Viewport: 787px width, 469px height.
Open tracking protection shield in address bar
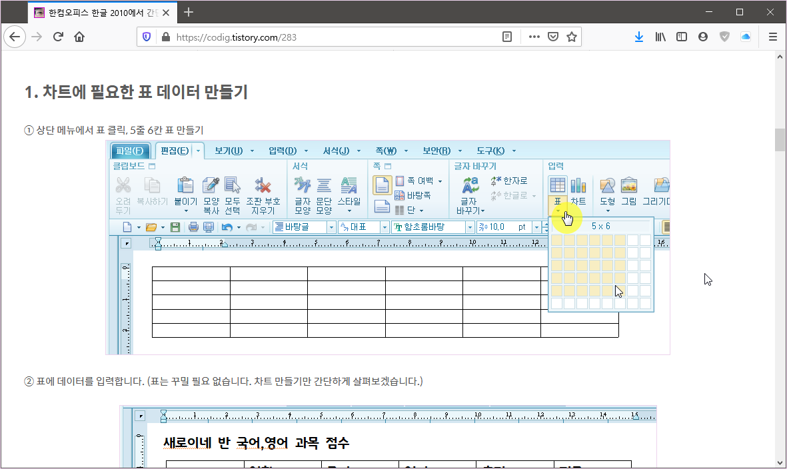(147, 37)
